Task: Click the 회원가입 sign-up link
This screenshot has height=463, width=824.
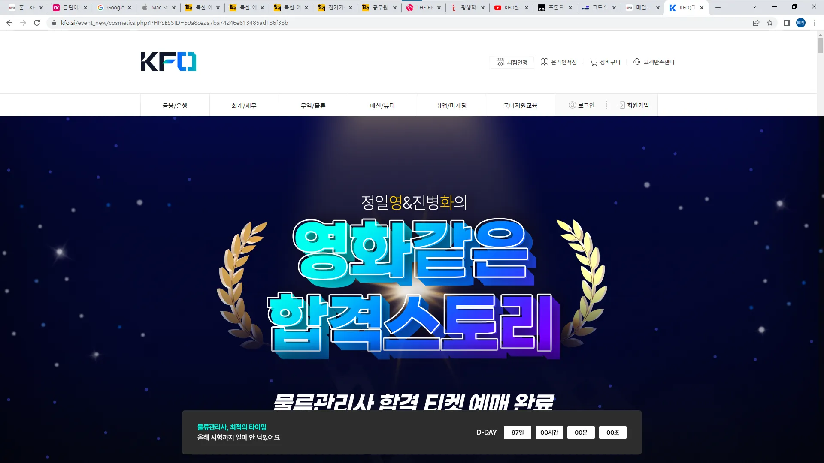Action: coord(633,105)
